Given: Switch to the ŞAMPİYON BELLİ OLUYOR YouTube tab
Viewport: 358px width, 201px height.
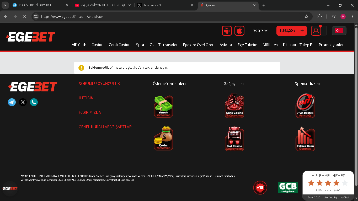Looking at the screenshot, I should click(x=103, y=5).
